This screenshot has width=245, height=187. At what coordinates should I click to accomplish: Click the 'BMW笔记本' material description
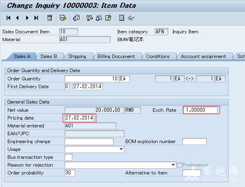[x=130, y=40]
